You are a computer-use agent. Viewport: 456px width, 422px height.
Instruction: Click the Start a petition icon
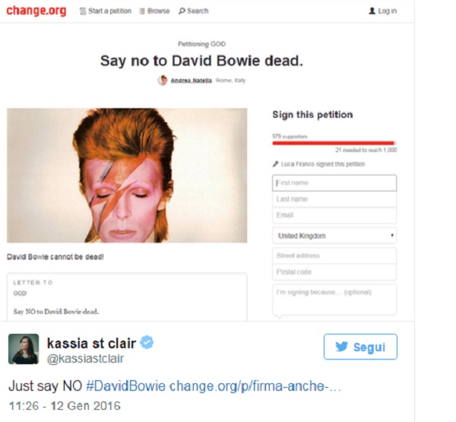point(83,11)
